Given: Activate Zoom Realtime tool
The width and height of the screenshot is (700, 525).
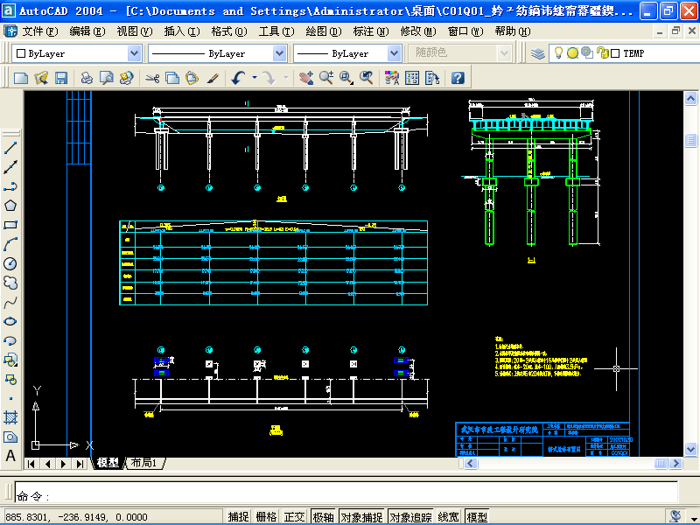Looking at the screenshot, I should coord(325,78).
